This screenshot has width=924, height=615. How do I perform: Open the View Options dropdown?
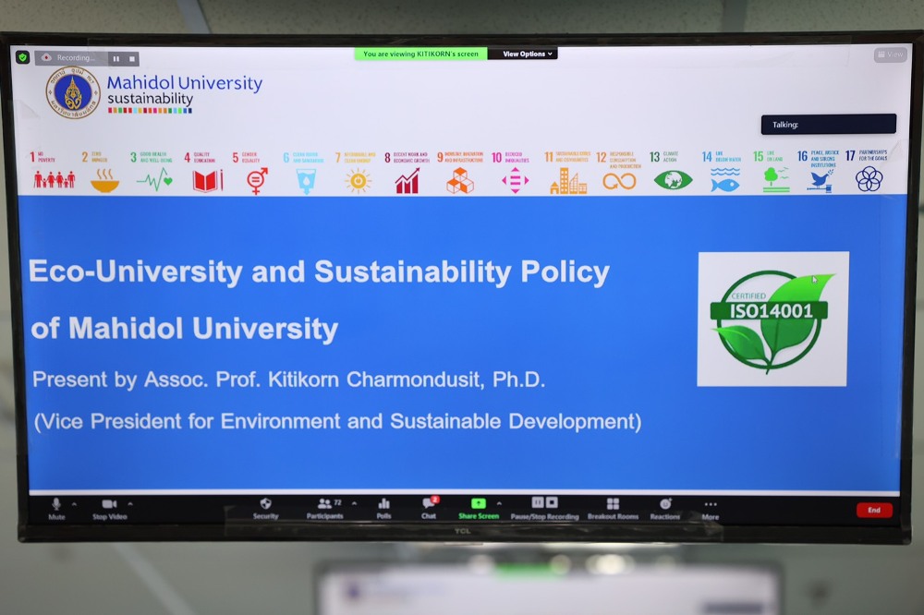(x=523, y=54)
